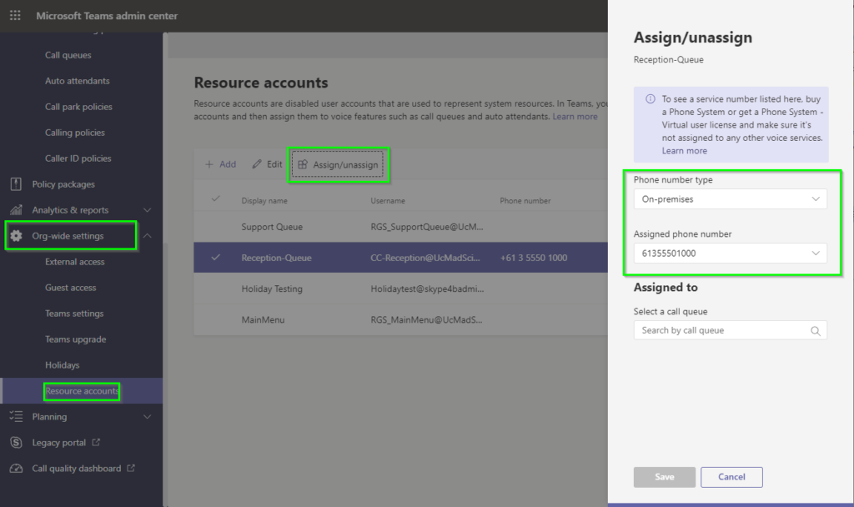
Task: Click the Cancel button in the panel
Action: 731,477
